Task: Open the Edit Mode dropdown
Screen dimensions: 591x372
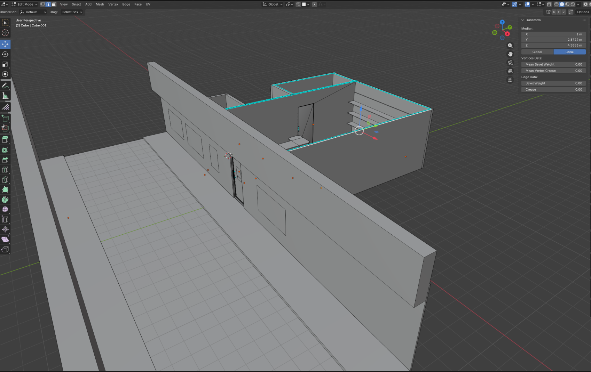Action: [x=24, y=5]
